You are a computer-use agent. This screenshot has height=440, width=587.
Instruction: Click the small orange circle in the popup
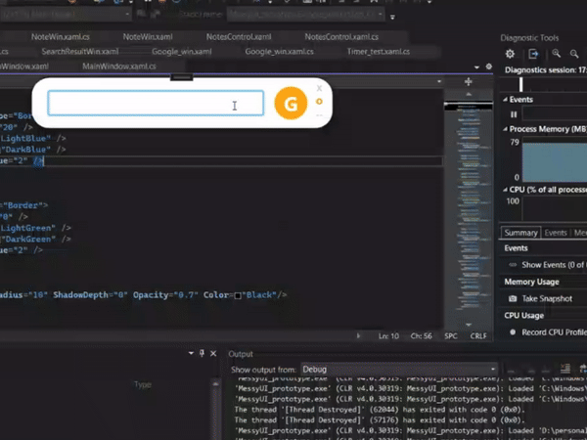point(319,102)
